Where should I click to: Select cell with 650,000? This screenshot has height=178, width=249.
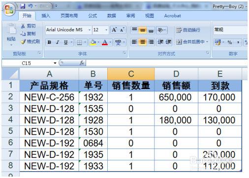(x=176, y=97)
